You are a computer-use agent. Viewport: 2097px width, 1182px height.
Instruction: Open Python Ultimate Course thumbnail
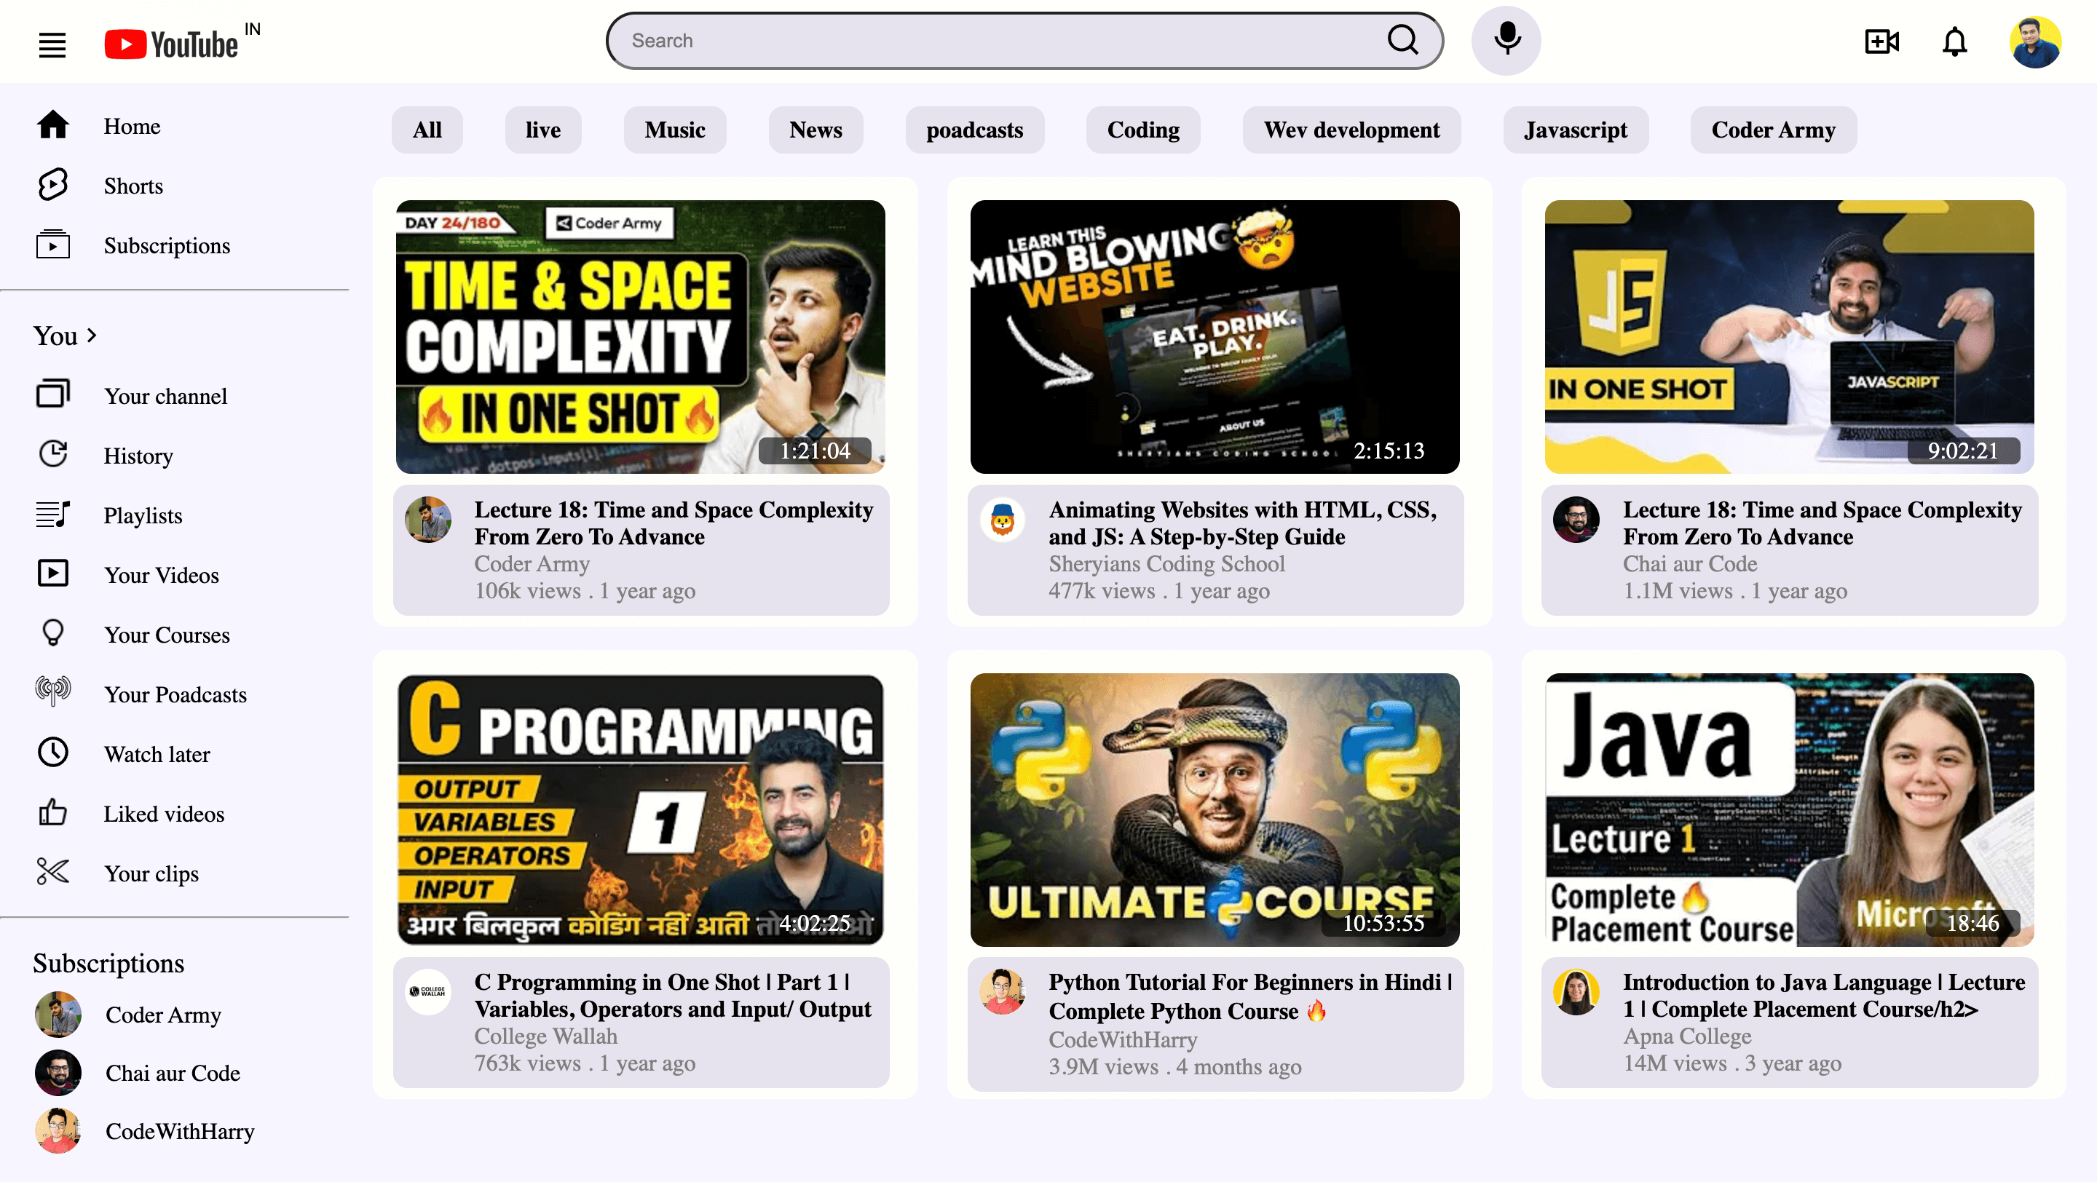click(1215, 809)
